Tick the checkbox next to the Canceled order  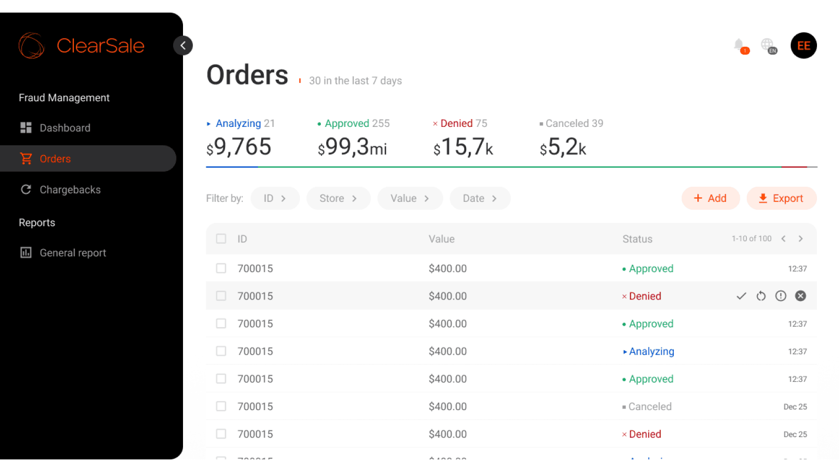pos(221,406)
